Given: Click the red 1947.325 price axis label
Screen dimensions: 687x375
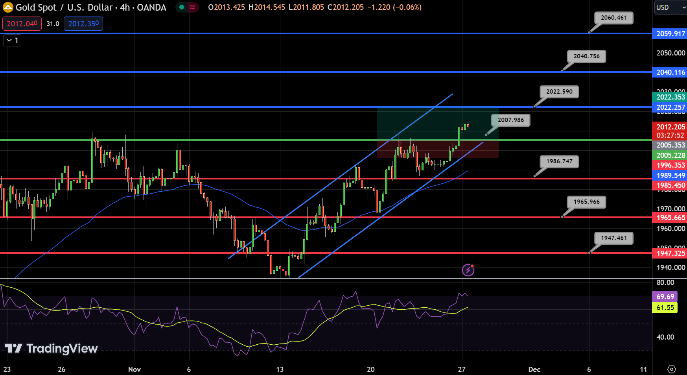Looking at the screenshot, I should (x=670, y=253).
